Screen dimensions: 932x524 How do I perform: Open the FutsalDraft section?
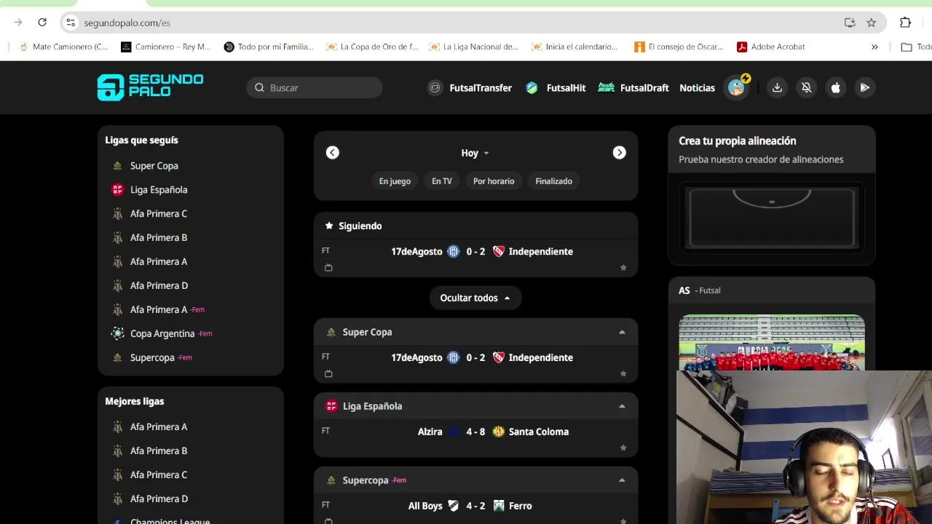(633, 87)
